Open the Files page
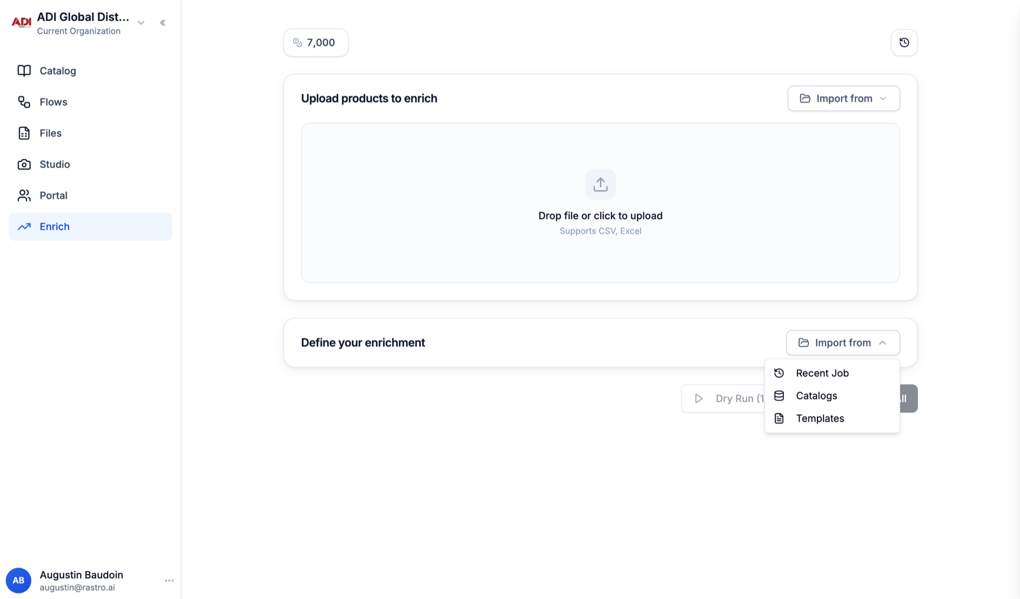1020x599 pixels. tap(90, 133)
